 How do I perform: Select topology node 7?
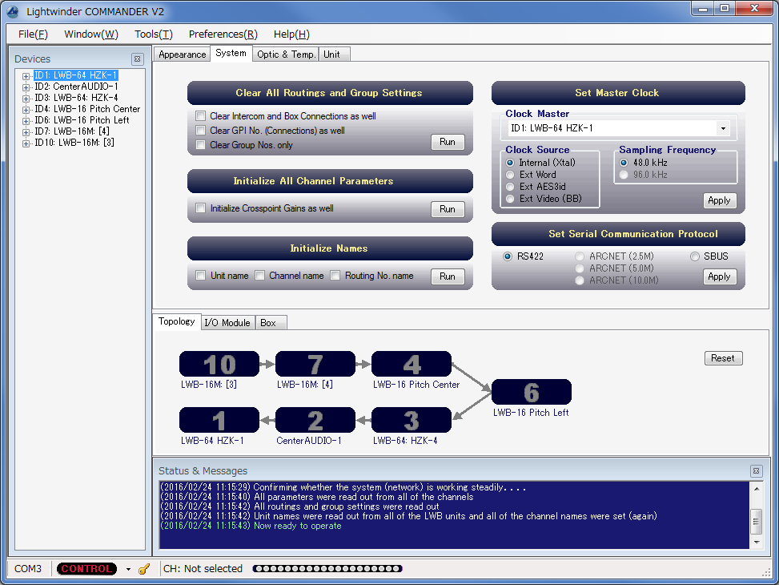pyautogui.click(x=315, y=364)
